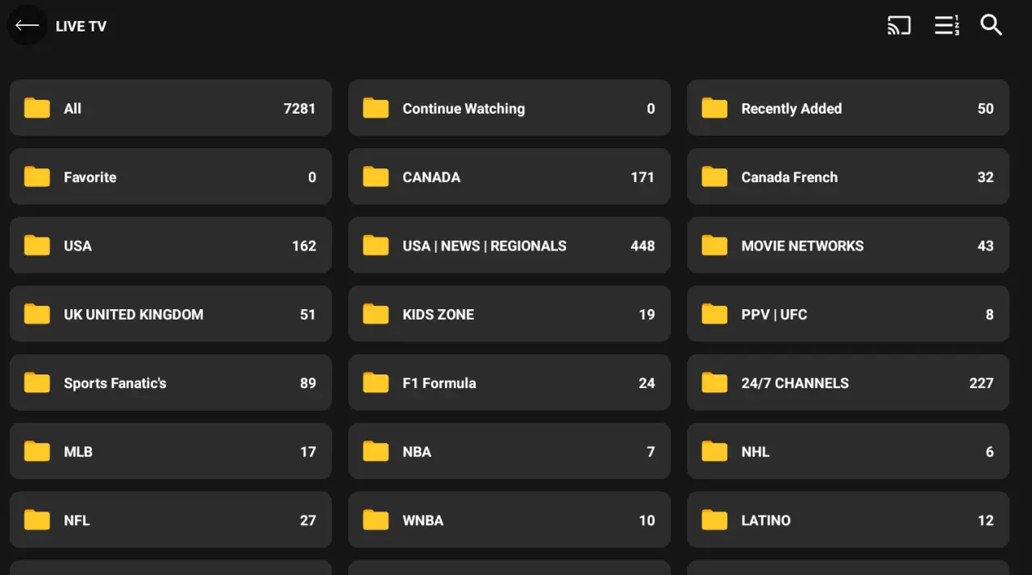Choose the LATINO channel category
The image size is (1032, 575).
click(847, 519)
